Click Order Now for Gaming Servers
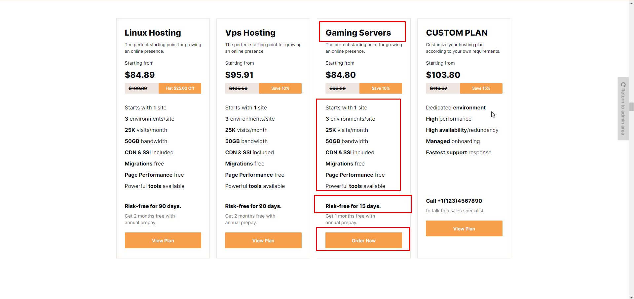The width and height of the screenshot is (634, 299). point(363,240)
